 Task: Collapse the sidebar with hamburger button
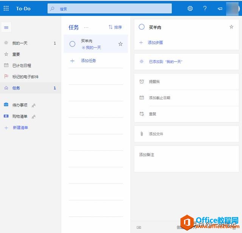(x=6, y=27)
